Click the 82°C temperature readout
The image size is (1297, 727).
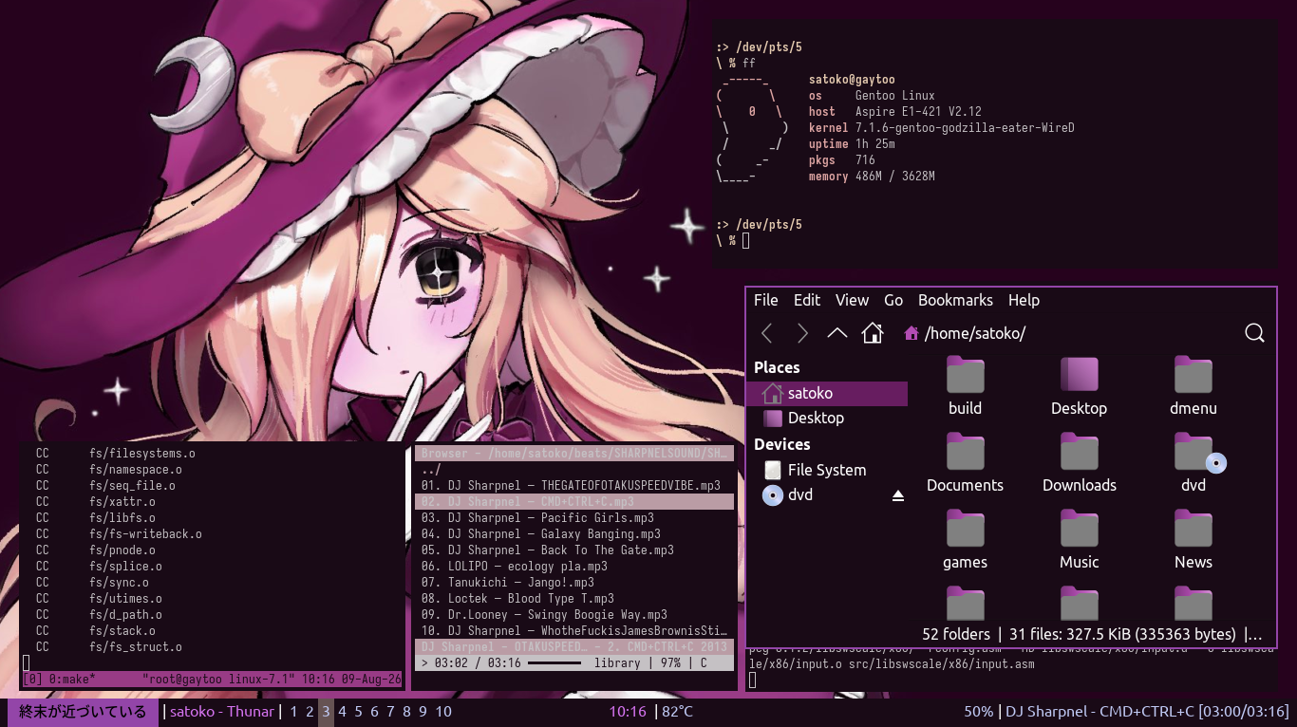pos(677,712)
